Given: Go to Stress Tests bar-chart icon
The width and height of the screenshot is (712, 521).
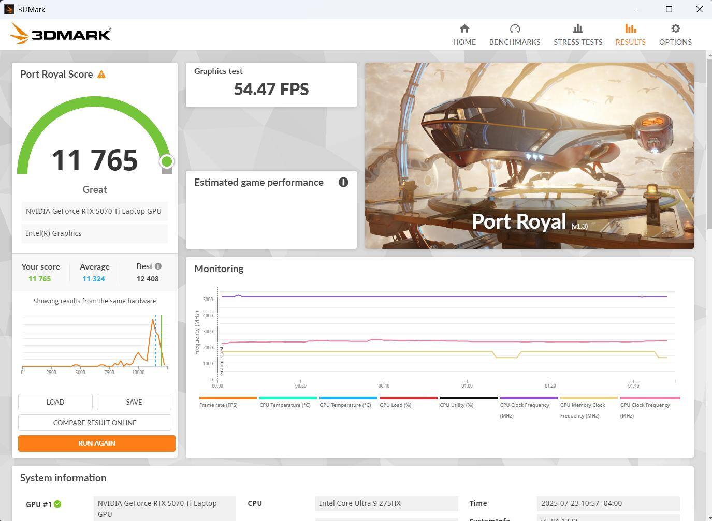Looking at the screenshot, I should click(x=577, y=29).
